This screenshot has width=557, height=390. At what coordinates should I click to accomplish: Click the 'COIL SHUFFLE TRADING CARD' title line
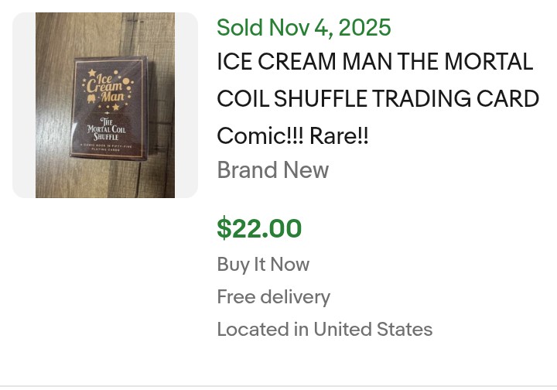378,99
